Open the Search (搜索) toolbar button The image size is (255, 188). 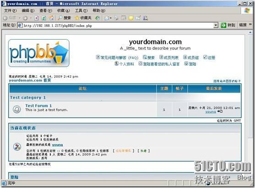pos(65,18)
